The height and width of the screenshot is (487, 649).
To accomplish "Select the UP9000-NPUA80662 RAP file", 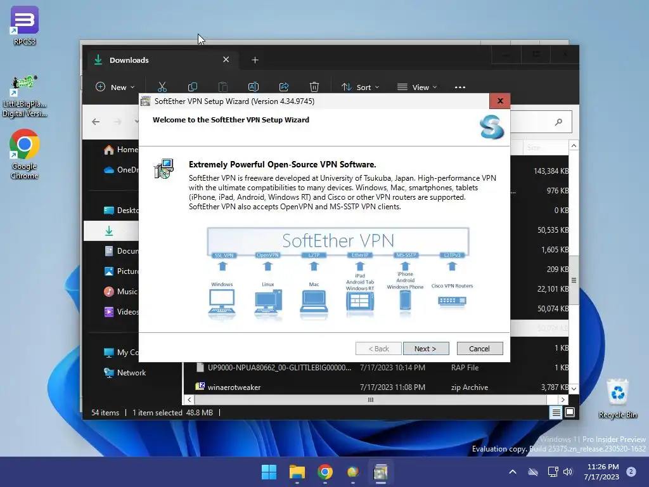I will (375, 367).
